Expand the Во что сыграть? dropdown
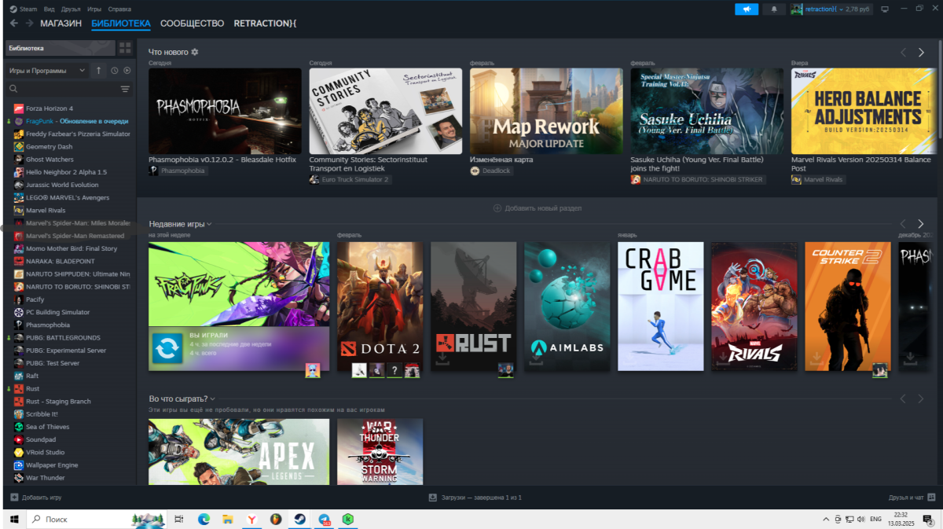This screenshot has height=529, width=943. click(182, 399)
